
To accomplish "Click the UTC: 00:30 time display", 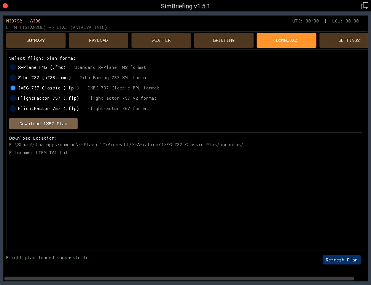I will (x=306, y=21).
